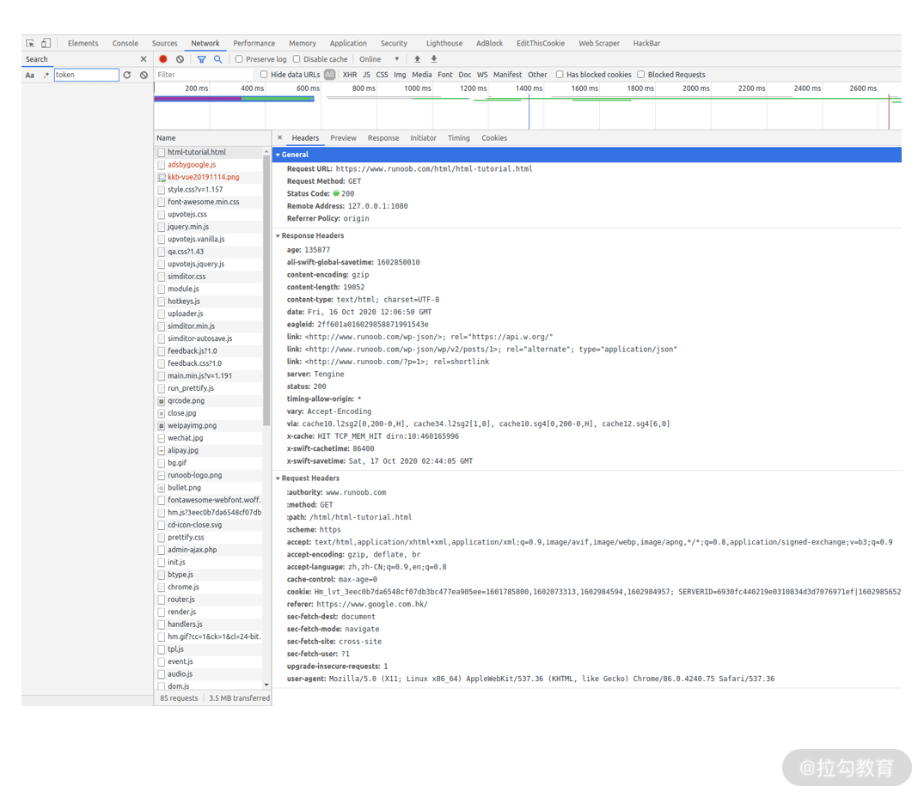
Task: Stop recording with the red record button
Action: pyautogui.click(x=163, y=59)
